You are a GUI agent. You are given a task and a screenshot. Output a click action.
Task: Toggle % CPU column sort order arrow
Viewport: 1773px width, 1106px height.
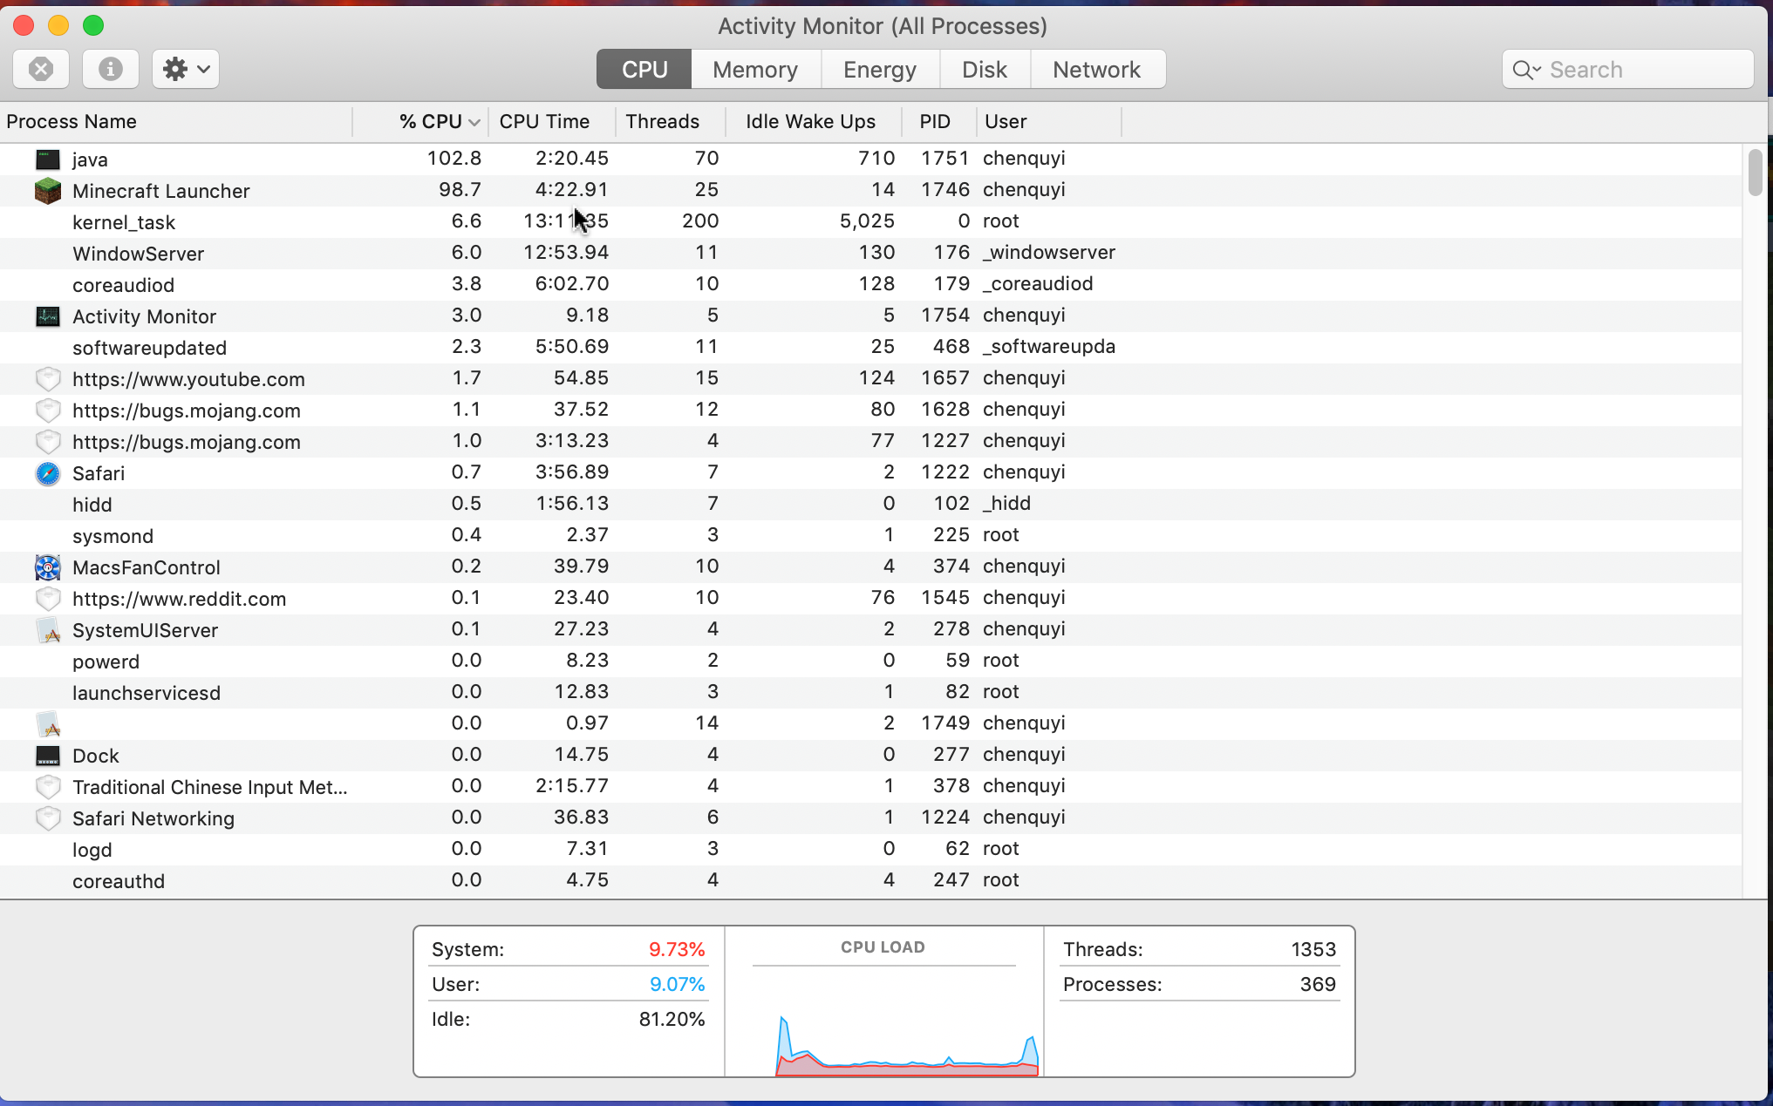coord(474,122)
